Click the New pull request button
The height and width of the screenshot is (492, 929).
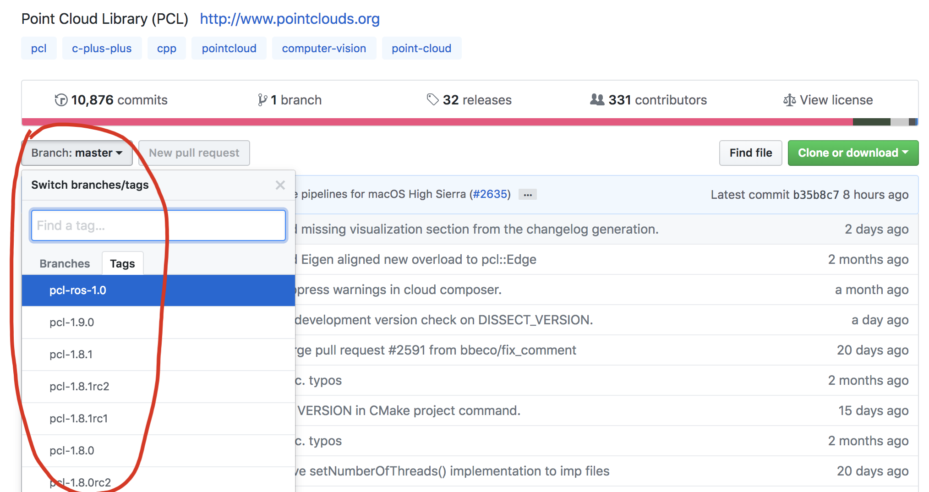point(194,153)
